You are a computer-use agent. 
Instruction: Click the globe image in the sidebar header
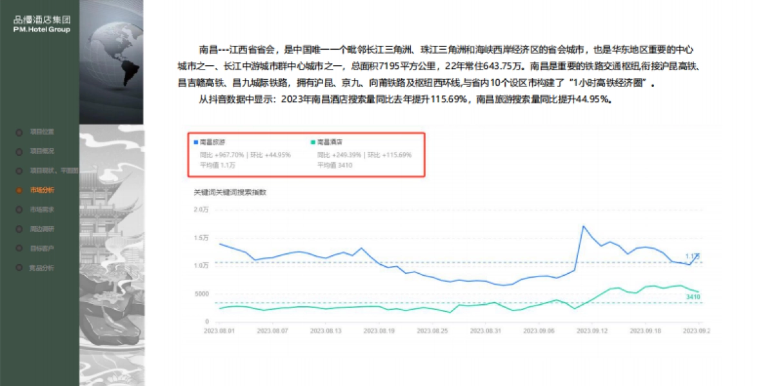tap(111, 61)
